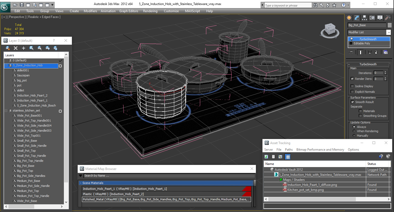Click Freeze/Unfreeze All Layers icon

55,48
